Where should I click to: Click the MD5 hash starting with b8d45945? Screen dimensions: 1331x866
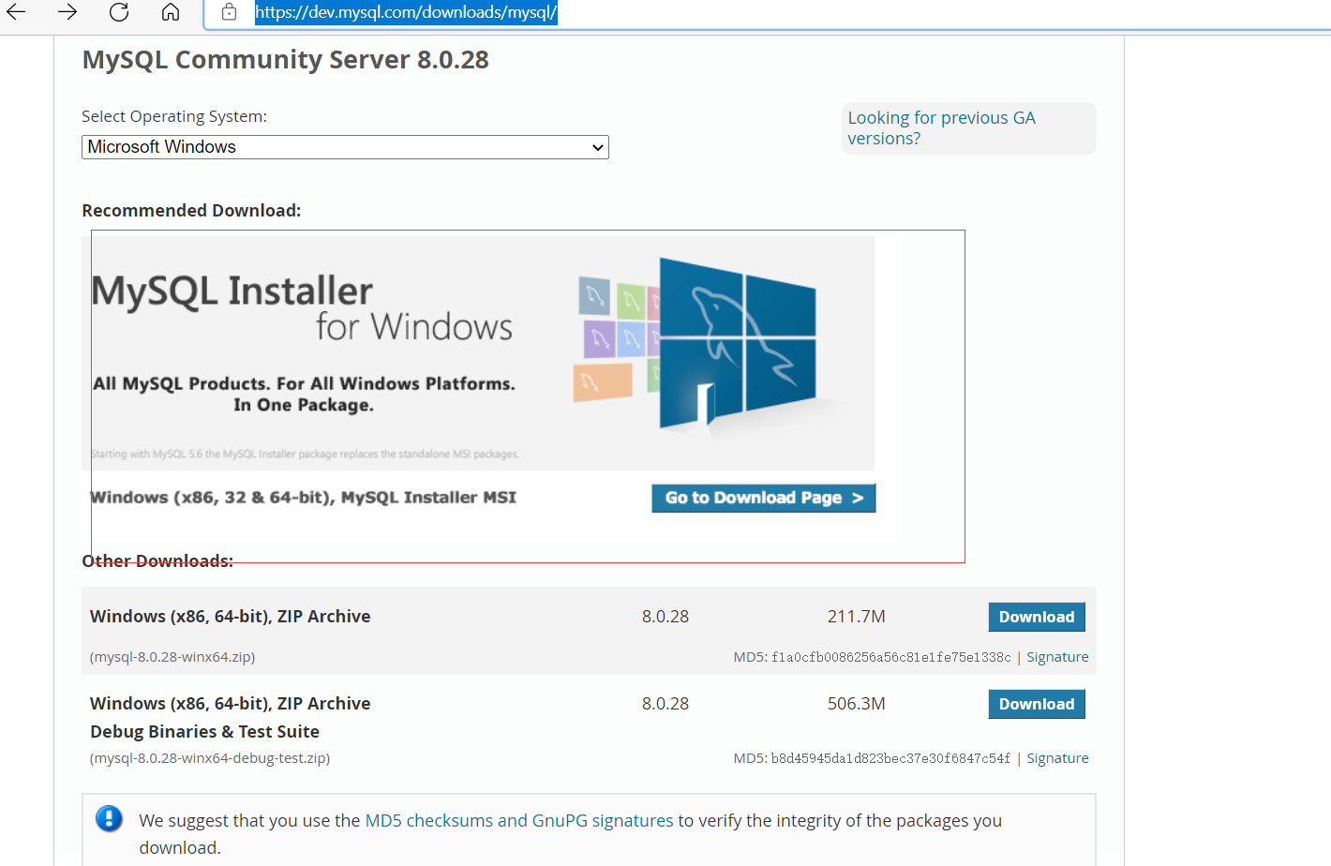[891, 758]
